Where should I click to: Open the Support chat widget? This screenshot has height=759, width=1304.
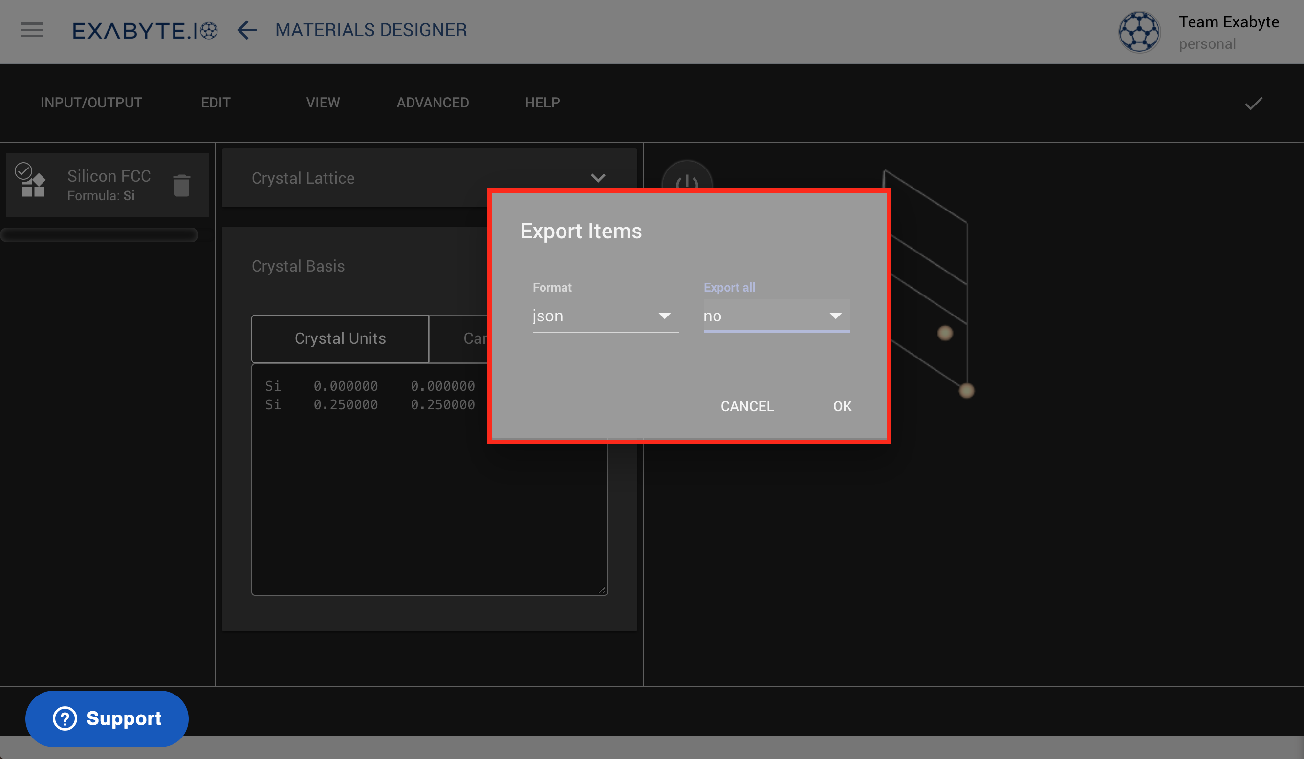click(x=107, y=718)
